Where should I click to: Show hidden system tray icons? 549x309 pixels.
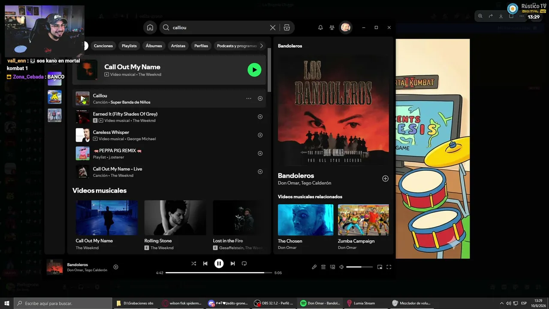coord(502,303)
